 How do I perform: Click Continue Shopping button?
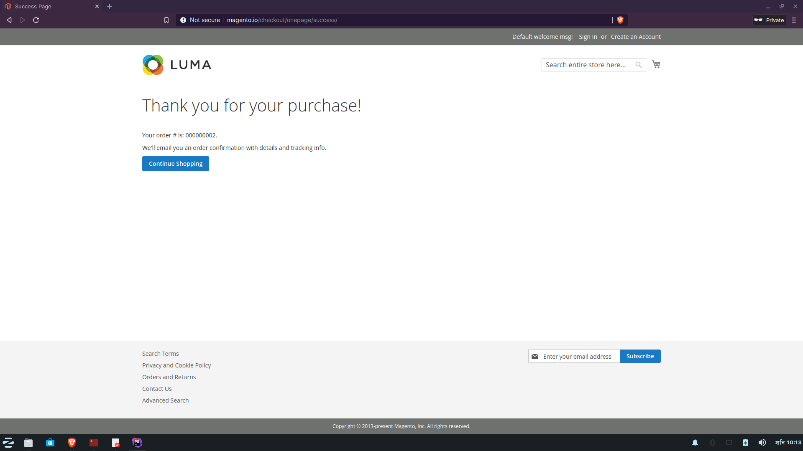175,164
